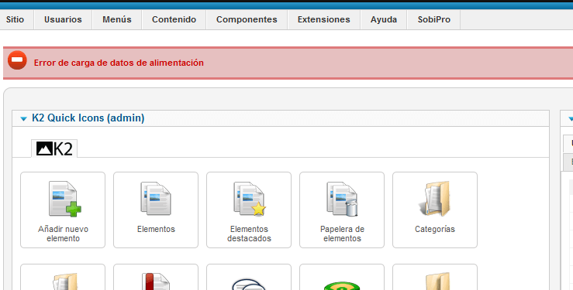The height and width of the screenshot is (290, 573).
Task: Open the Papelera de elementos icon
Action: pyautogui.click(x=342, y=199)
